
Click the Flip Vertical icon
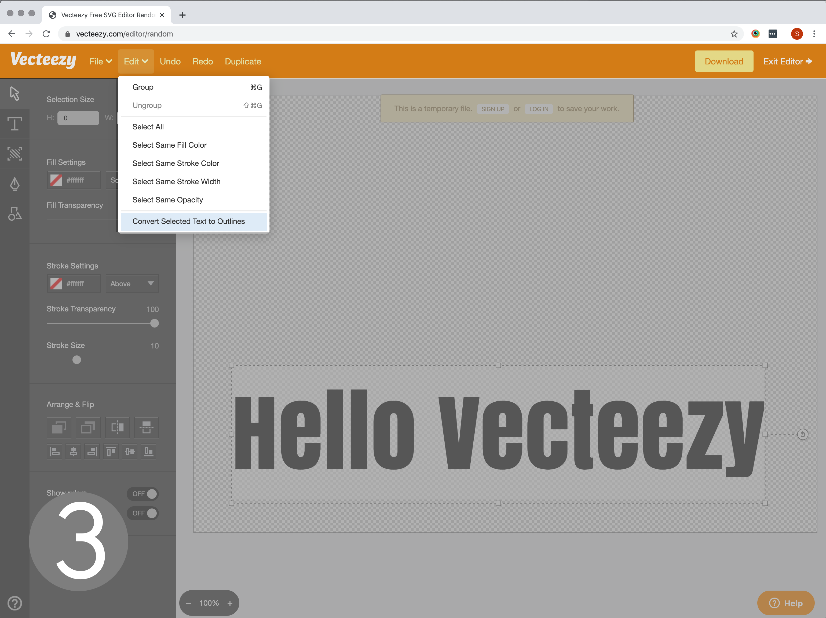(x=146, y=427)
